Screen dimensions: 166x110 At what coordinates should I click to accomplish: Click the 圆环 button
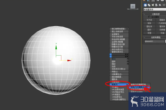[149, 30]
